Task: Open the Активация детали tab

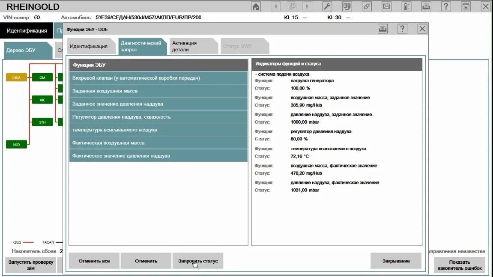Action: (193, 46)
